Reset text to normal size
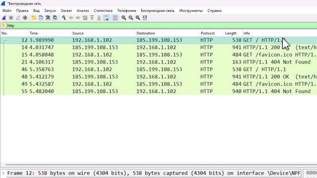Image resolution: width=317 pixels, height=178 pixels. (138, 18)
